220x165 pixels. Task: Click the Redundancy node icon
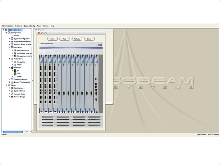click(12, 59)
